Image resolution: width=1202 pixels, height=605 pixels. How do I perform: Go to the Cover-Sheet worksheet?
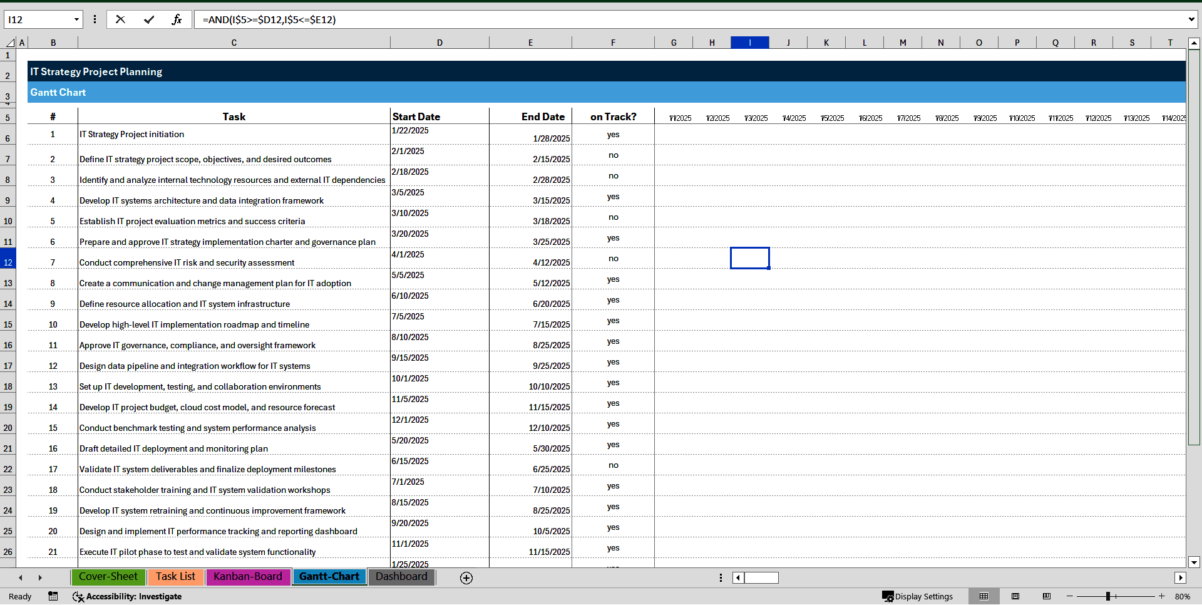point(108,577)
